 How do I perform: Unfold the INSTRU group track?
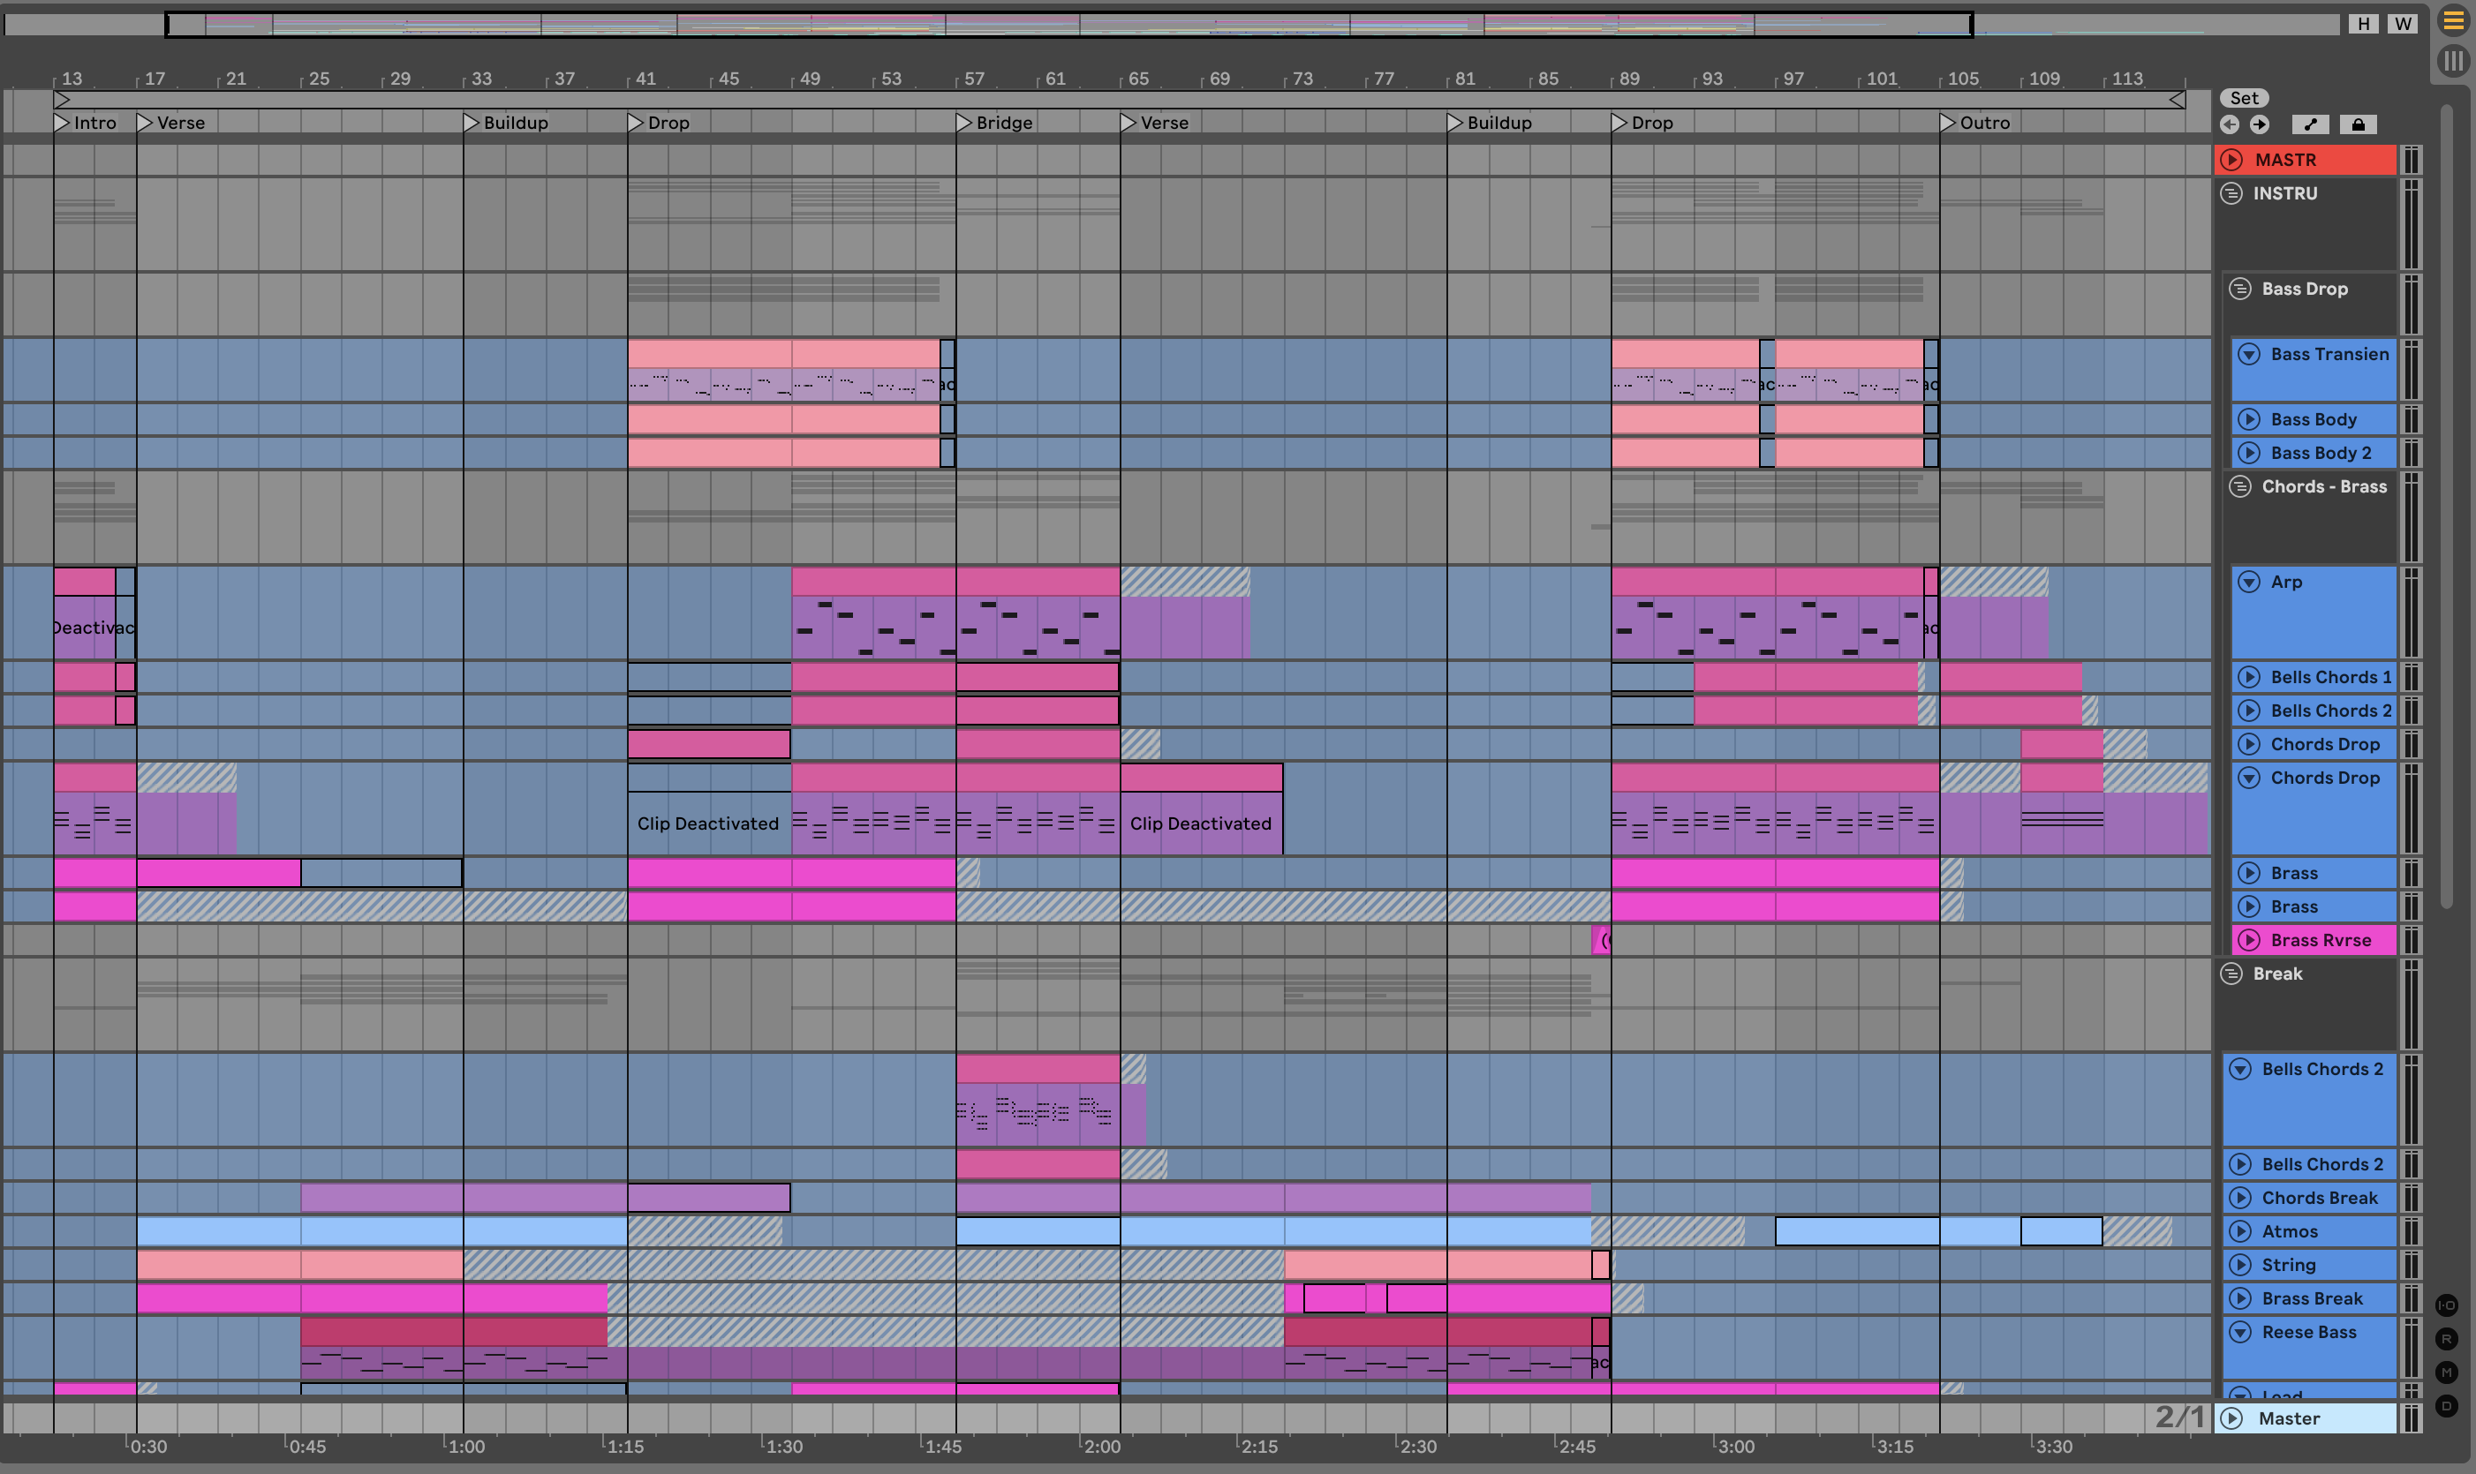pyautogui.click(x=2231, y=193)
